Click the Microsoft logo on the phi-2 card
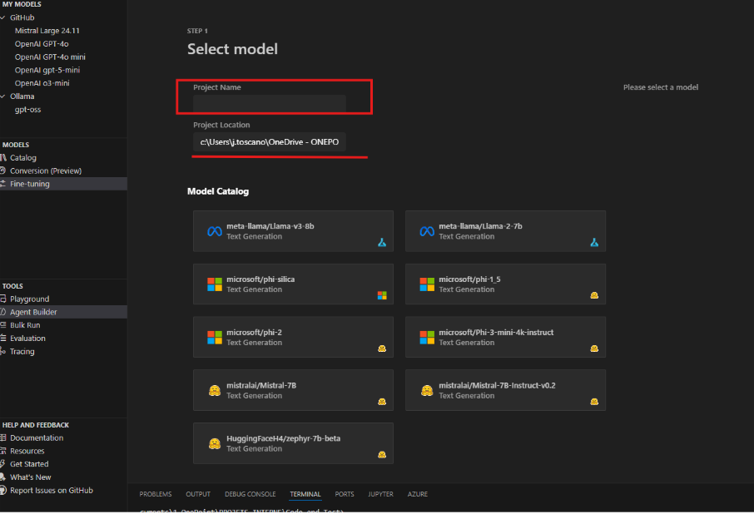 coord(215,338)
